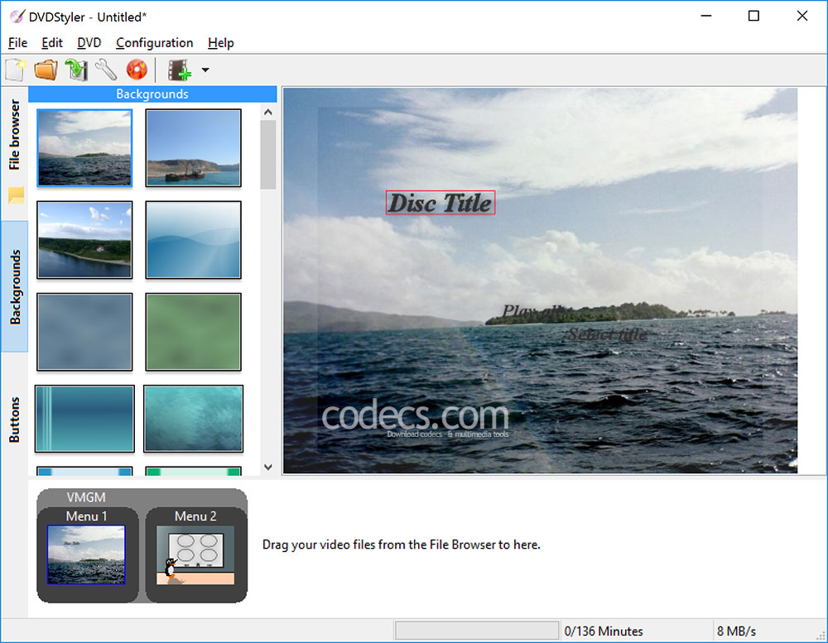This screenshot has height=643, width=828.
Task: Select the light blue wave background
Action: pyautogui.click(x=193, y=240)
